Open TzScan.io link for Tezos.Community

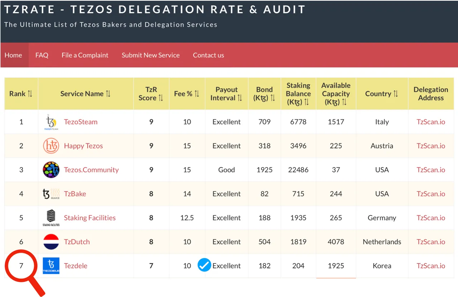click(x=431, y=170)
